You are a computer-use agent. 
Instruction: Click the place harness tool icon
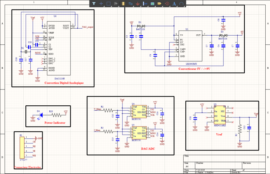pos(145,3)
